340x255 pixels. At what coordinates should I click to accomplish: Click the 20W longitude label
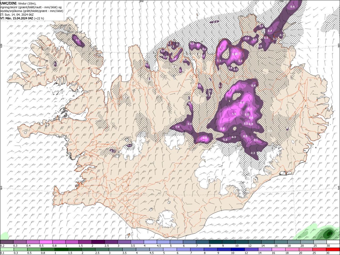tap(141, 1)
